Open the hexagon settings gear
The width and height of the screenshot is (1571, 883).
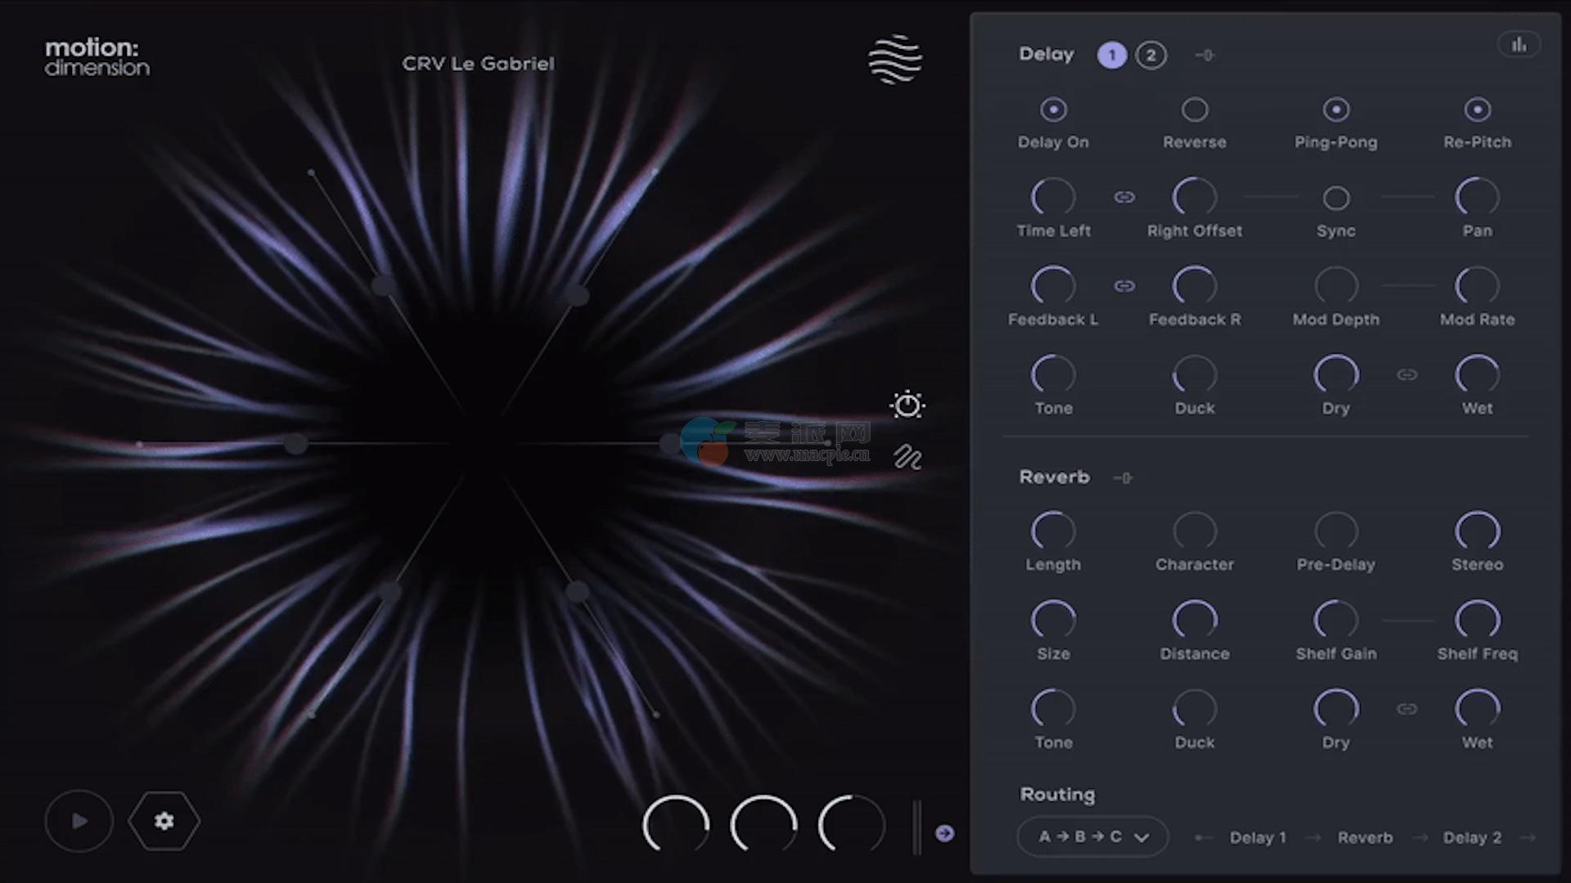pyautogui.click(x=164, y=821)
